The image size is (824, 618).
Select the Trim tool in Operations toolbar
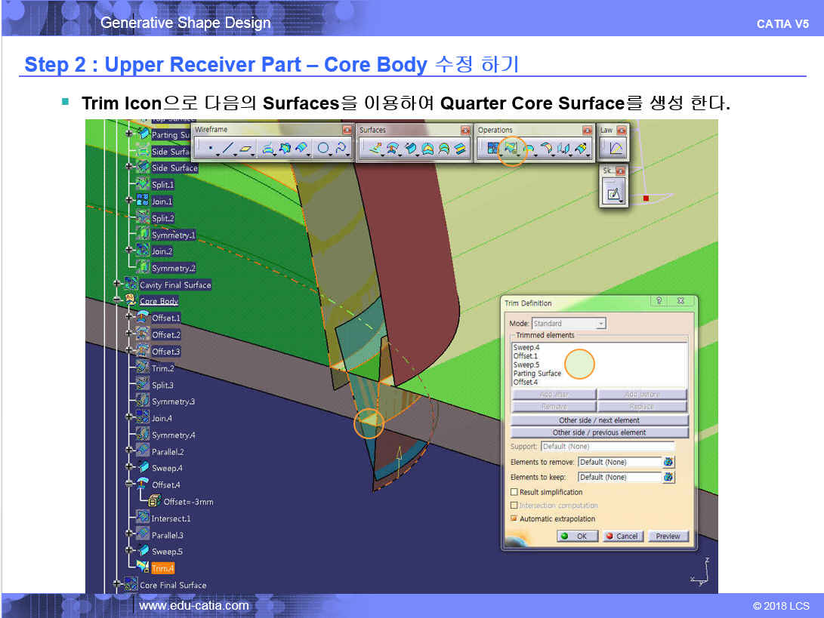click(511, 149)
